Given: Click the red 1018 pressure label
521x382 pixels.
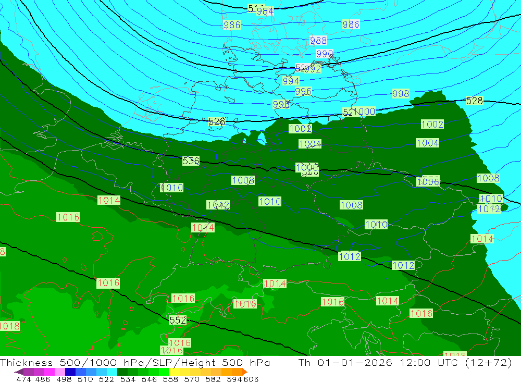Looking at the screenshot, I should coord(9,326).
